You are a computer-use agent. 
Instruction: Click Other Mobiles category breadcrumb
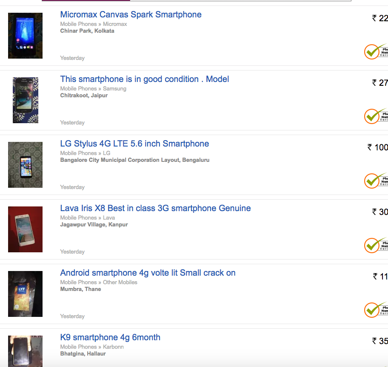click(120, 282)
